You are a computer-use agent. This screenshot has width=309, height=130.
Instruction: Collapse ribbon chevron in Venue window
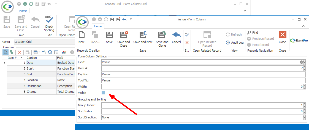[303, 26]
